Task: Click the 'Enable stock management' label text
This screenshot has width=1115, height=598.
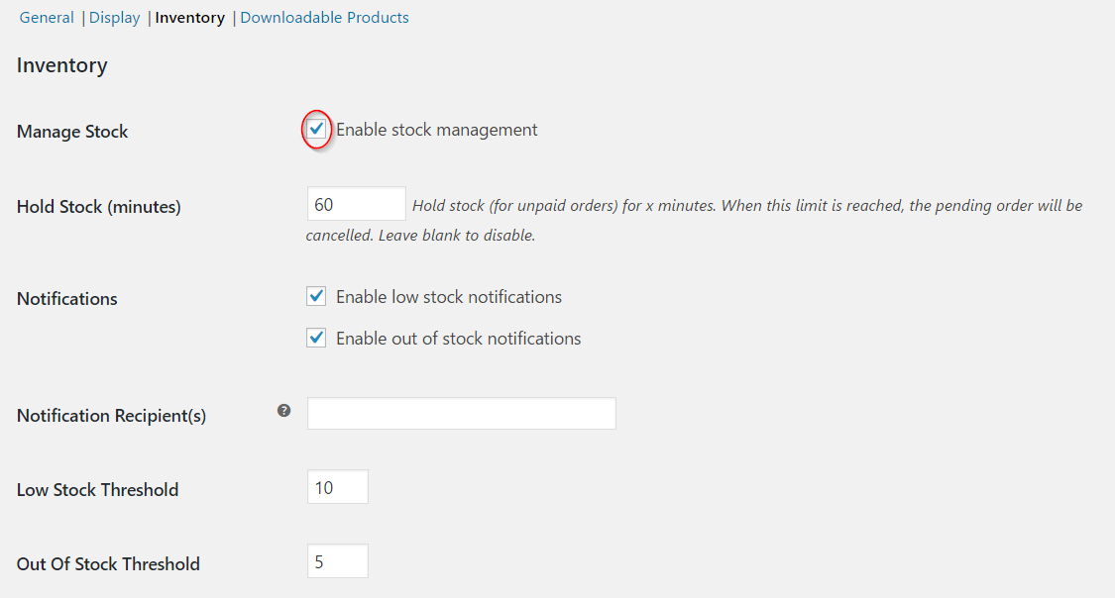Action: click(x=437, y=130)
